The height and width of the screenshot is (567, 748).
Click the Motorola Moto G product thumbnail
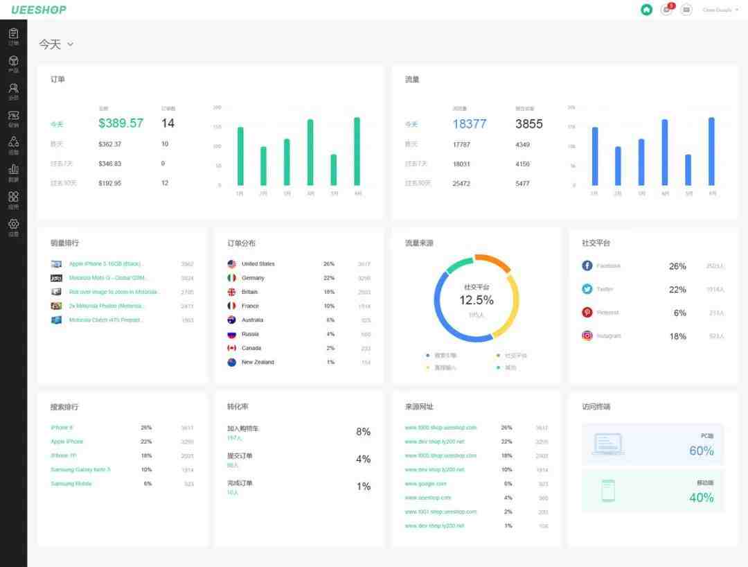(57, 278)
